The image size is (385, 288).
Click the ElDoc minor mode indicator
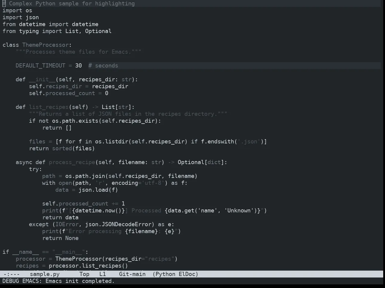(x=187, y=274)
